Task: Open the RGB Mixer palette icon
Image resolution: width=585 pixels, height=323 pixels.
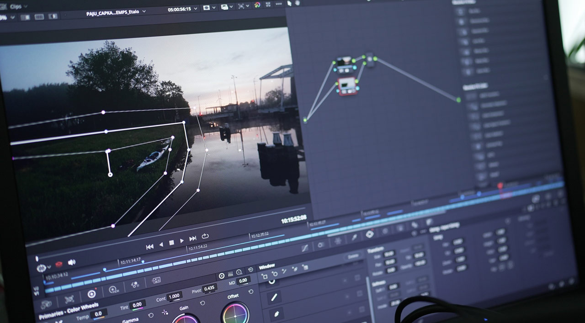Action: click(x=135, y=285)
